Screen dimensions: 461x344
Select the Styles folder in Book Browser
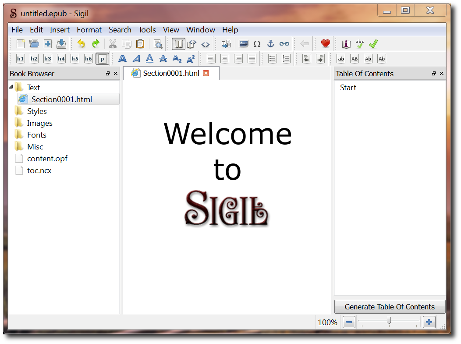point(37,111)
